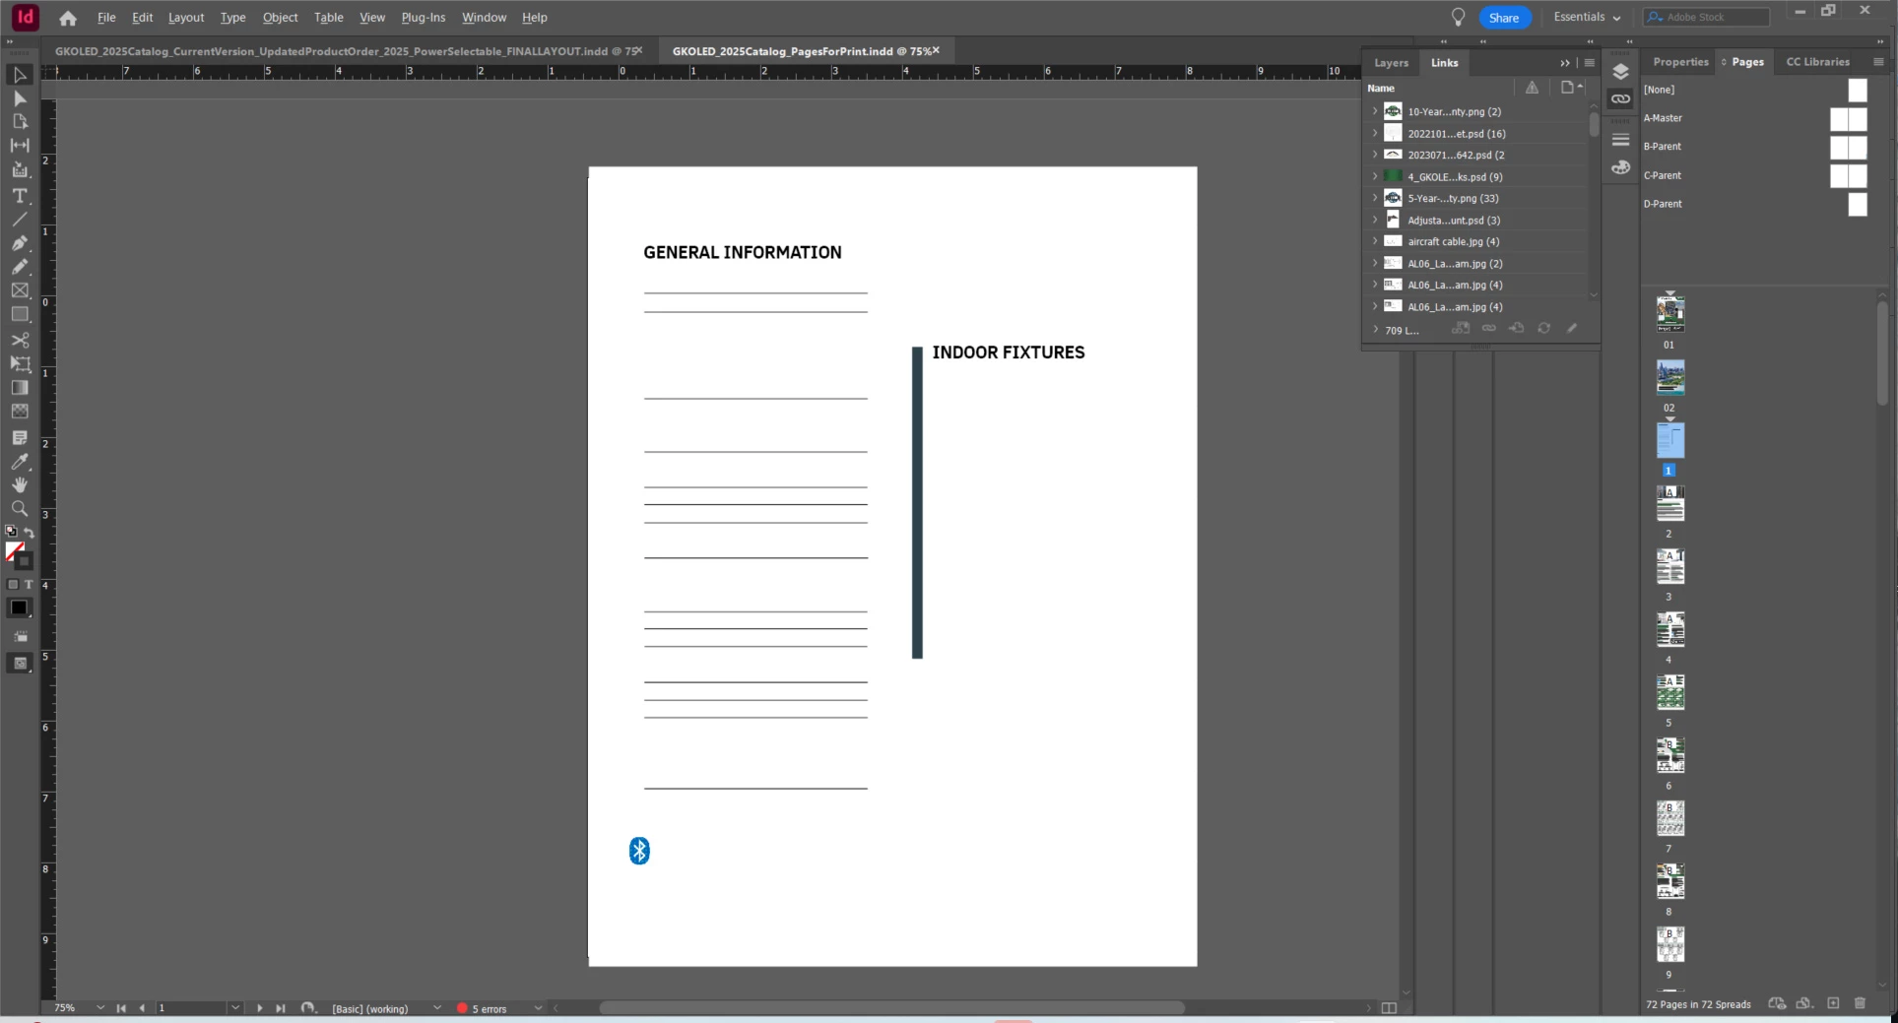Image resolution: width=1898 pixels, height=1023 pixels.
Task: Select the Gradient Swatch tool
Action: point(20,388)
